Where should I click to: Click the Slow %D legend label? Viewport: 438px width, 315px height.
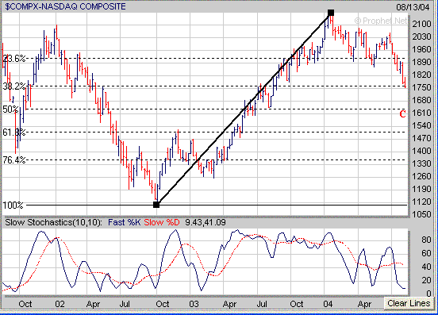point(161,222)
